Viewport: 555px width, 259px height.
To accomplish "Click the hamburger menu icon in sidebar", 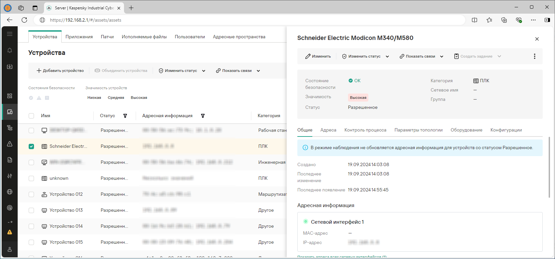I will click(10, 34).
